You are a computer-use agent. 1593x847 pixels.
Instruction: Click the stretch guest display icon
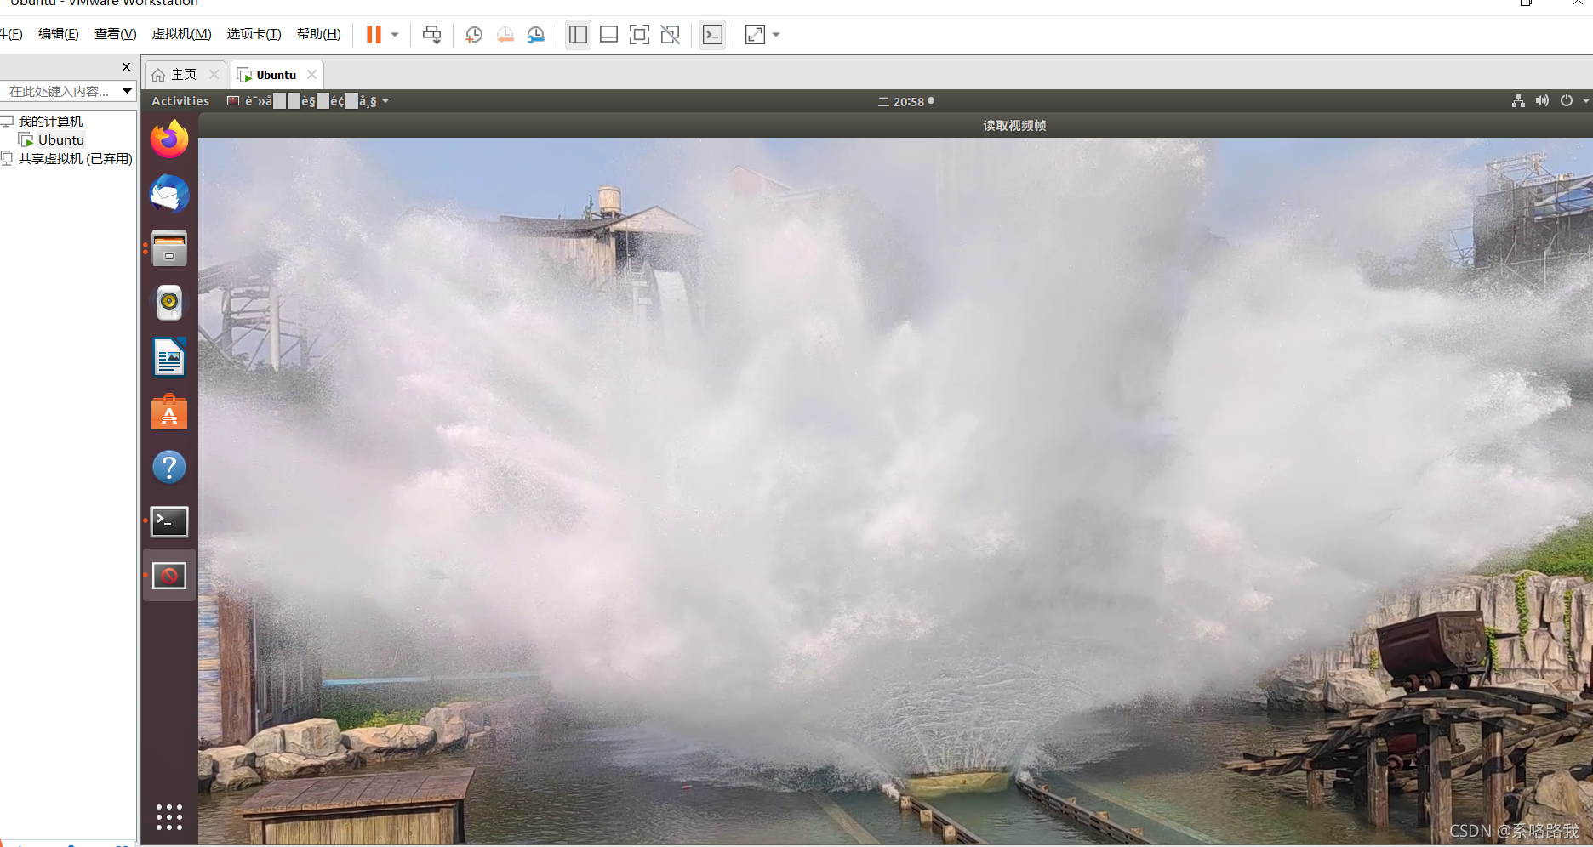[755, 35]
